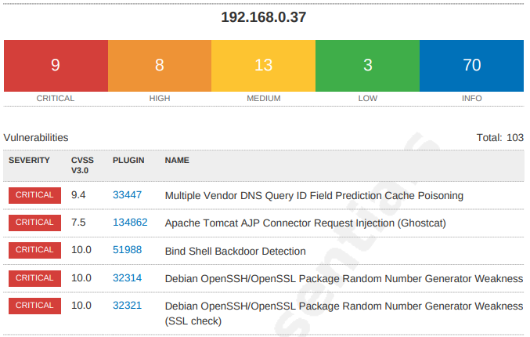Screen dimensions: 530x337
Task: Click CVSS score 10.0 in plugin 32321 row
Action: click(x=81, y=305)
